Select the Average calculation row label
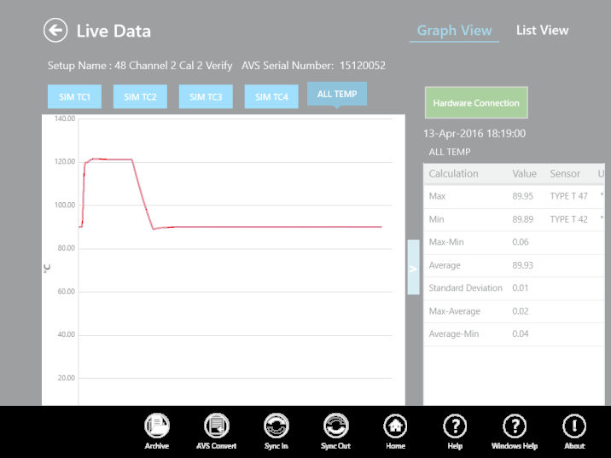 pyautogui.click(x=445, y=265)
